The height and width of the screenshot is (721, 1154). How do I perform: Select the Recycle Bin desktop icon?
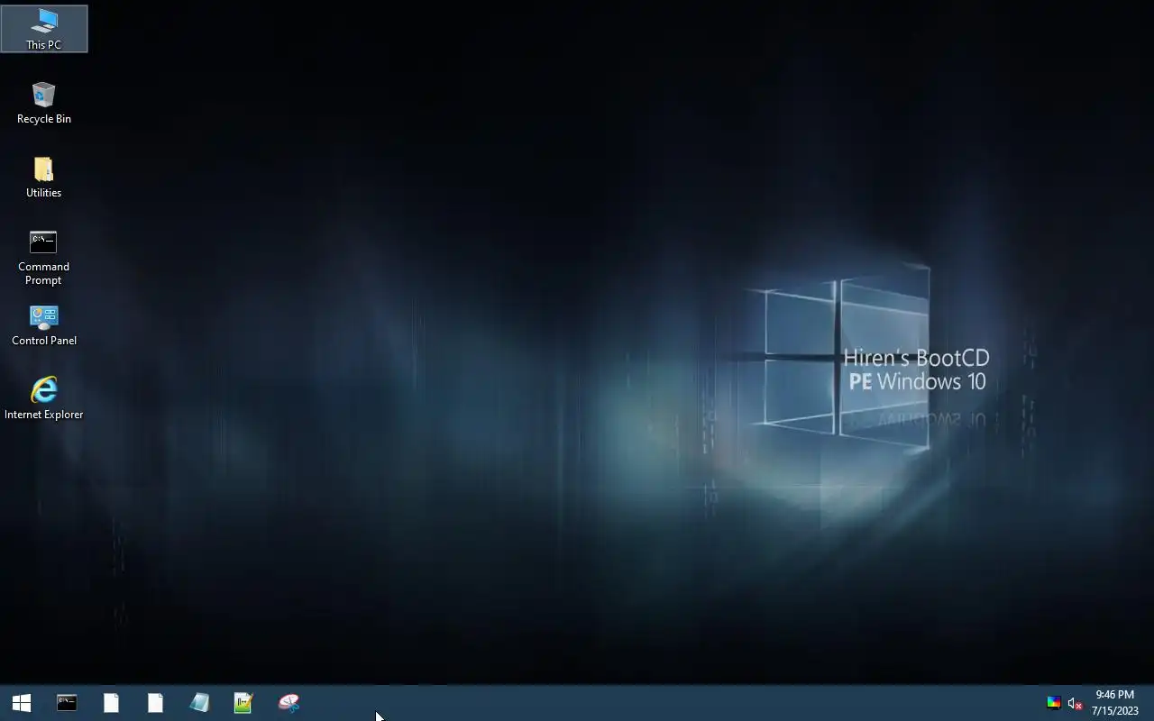[43, 103]
